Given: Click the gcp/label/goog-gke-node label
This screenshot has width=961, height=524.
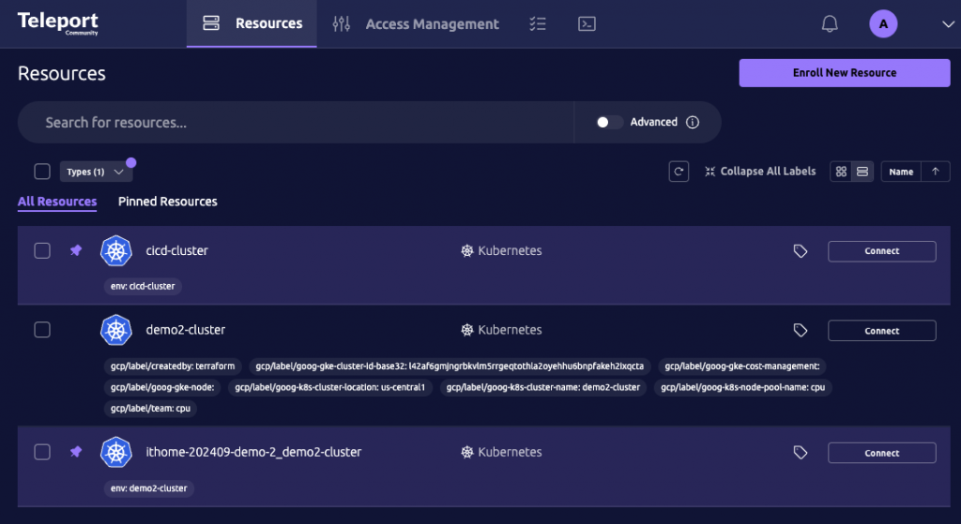Looking at the screenshot, I should 162,387.
